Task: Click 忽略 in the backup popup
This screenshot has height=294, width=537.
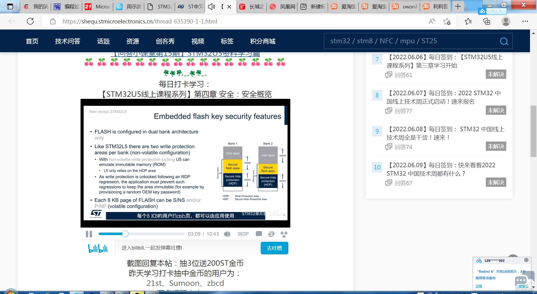Action: point(479,286)
